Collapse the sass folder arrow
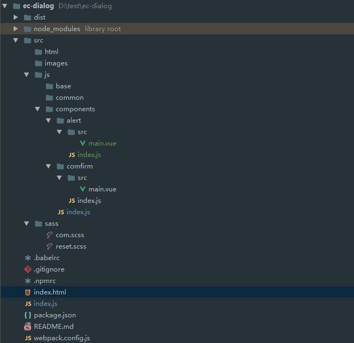 27,224
